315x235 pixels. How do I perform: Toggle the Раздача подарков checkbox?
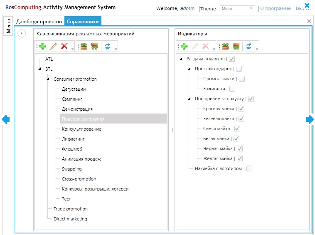click(232, 59)
